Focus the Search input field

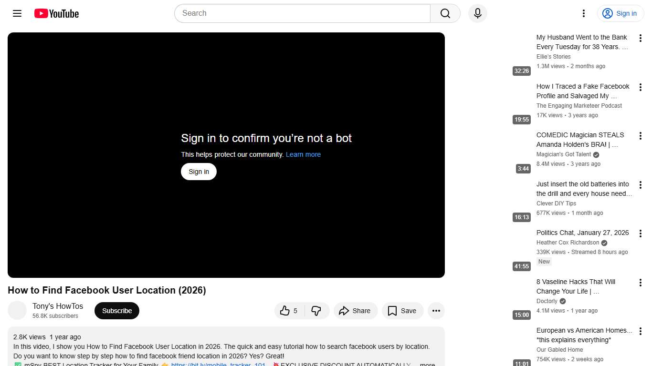pyautogui.click(x=302, y=13)
